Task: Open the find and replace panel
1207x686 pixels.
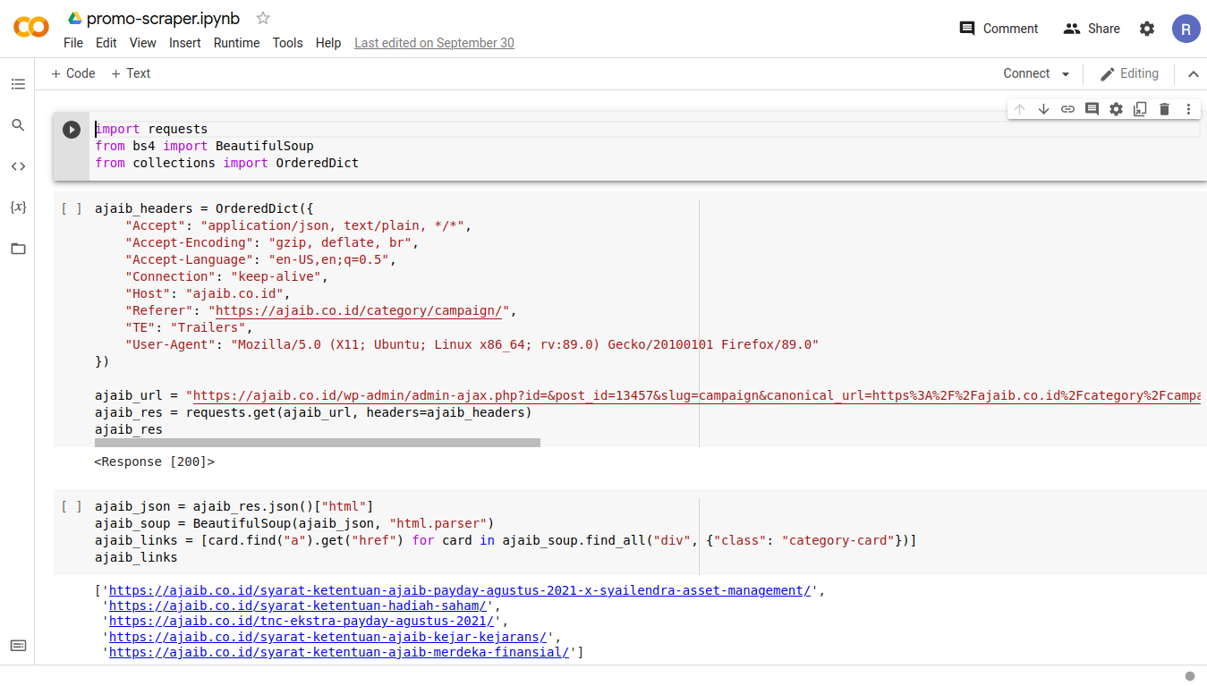Action: point(18,125)
